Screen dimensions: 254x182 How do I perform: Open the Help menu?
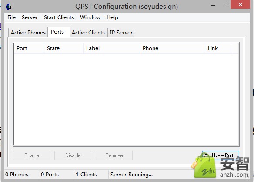coord(112,17)
